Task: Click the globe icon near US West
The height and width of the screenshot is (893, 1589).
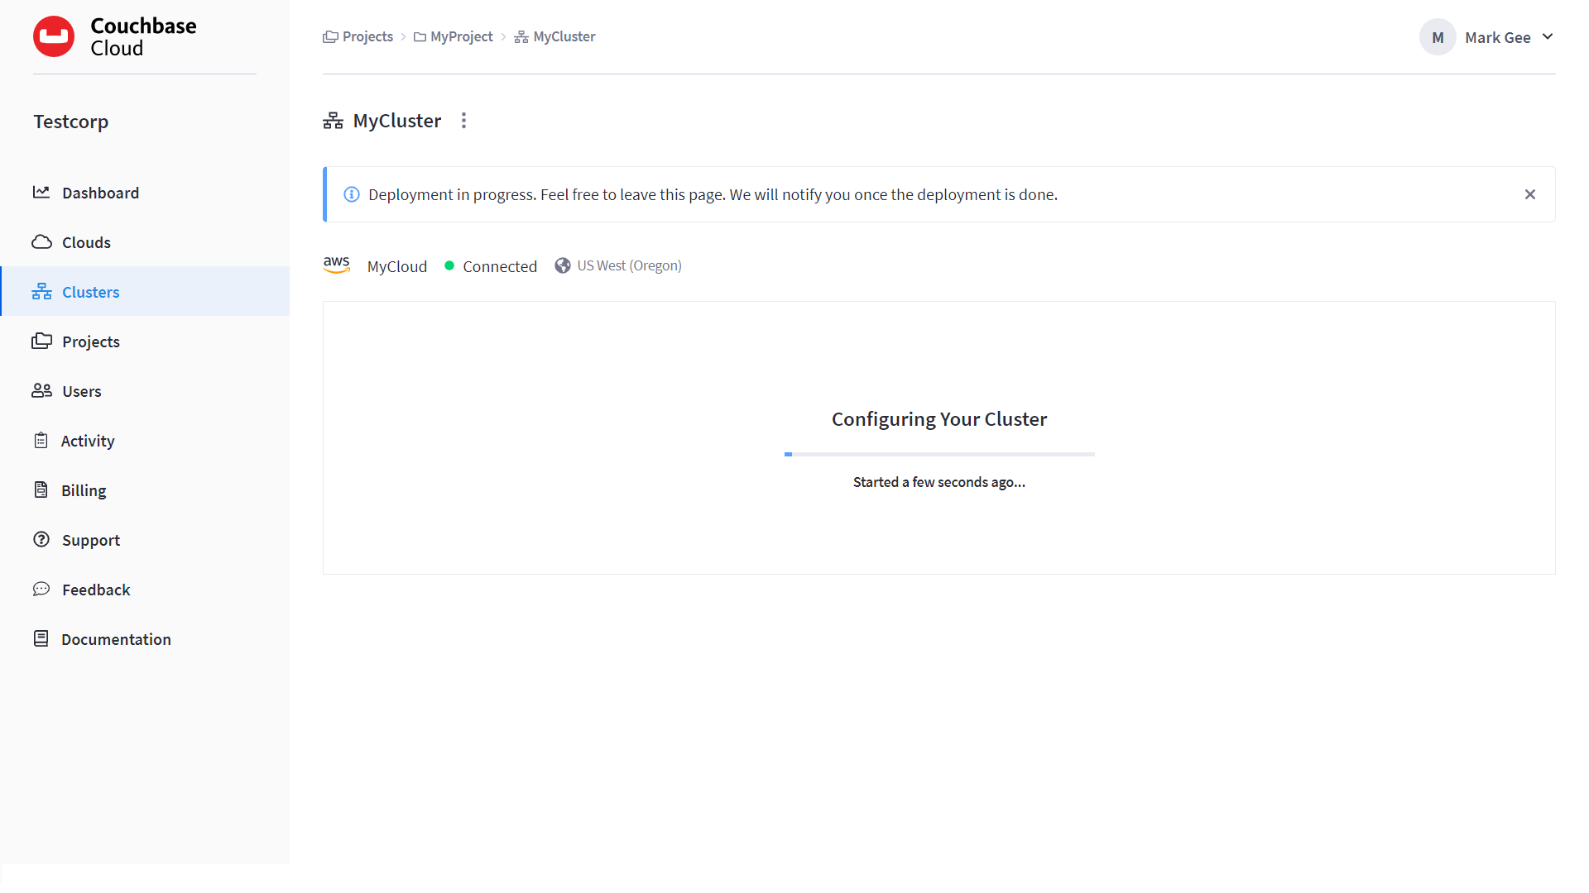Action: coord(564,265)
